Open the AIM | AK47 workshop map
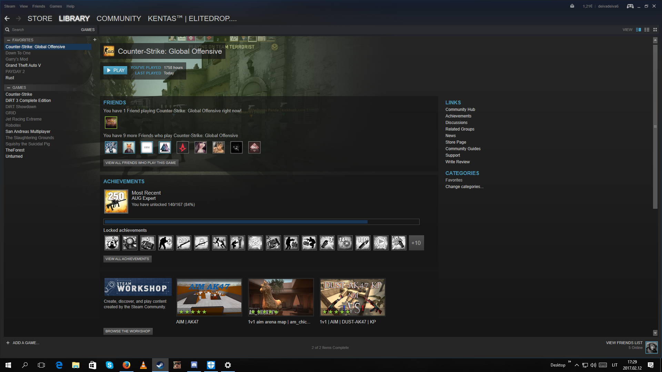Screen dimensions: 662x372 (209, 297)
